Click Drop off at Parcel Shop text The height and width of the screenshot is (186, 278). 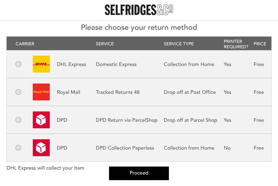pos(190,120)
